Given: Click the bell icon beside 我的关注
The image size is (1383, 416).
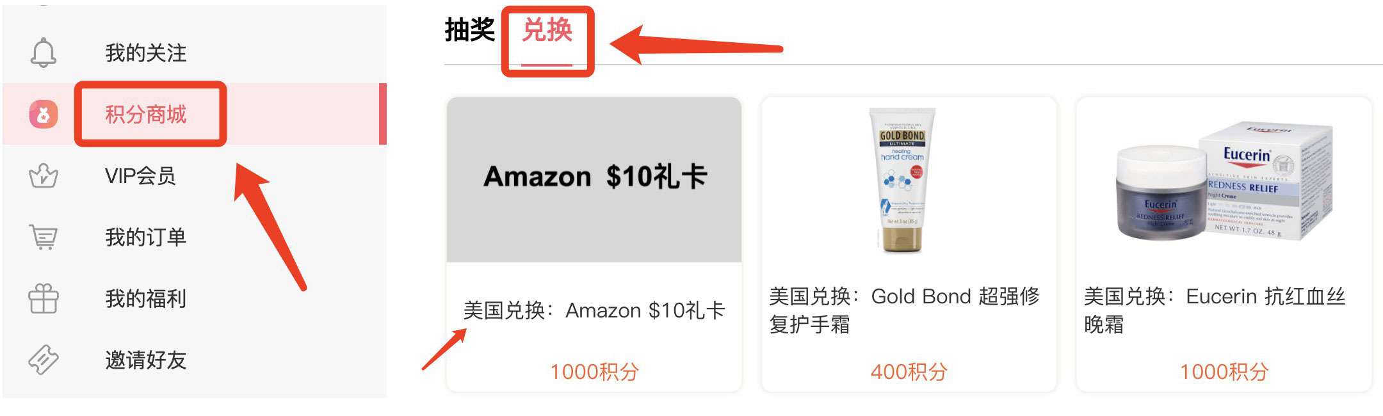Looking at the screenshot, I should pyautogui.click(x=44, y=52).
